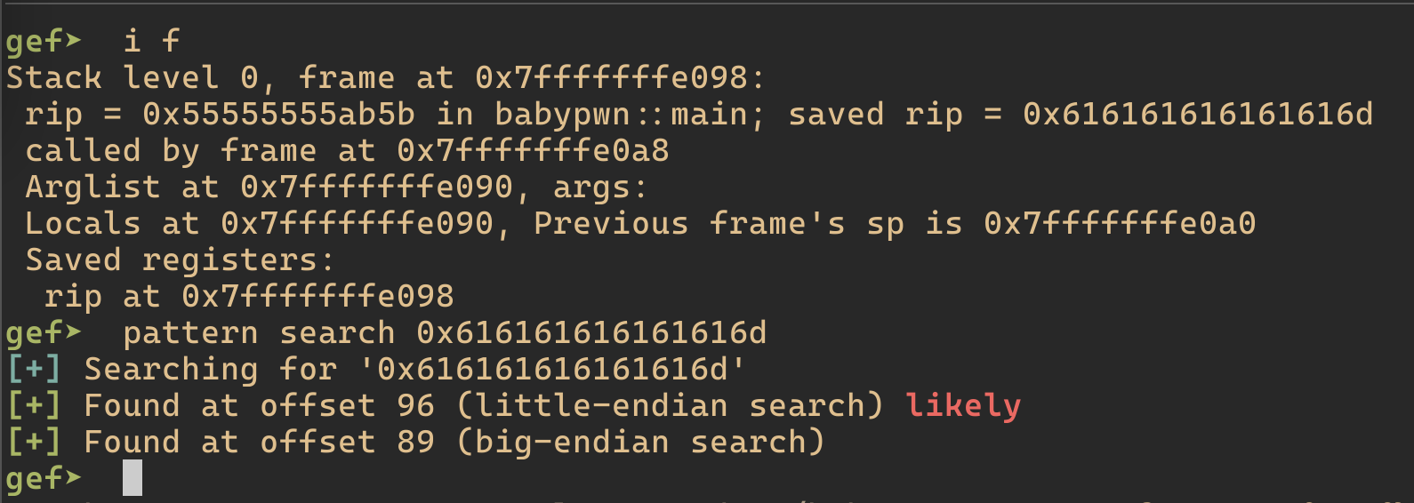Click the frame address 0x7fffffffe098 on Stack level line

(611, 78)
